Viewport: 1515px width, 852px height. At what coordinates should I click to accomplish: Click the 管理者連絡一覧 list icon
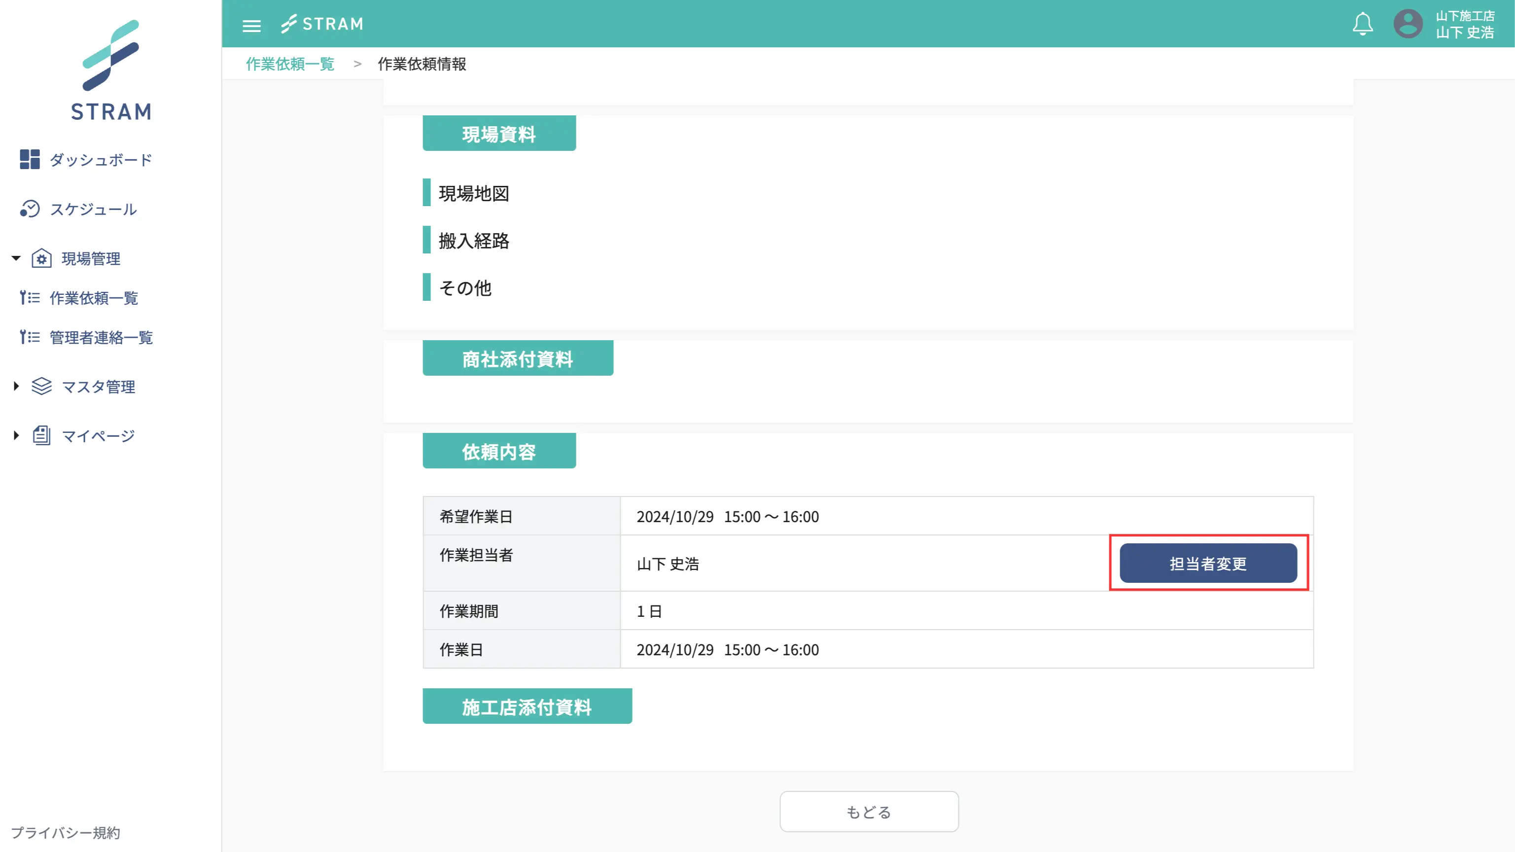click(30, 337)
